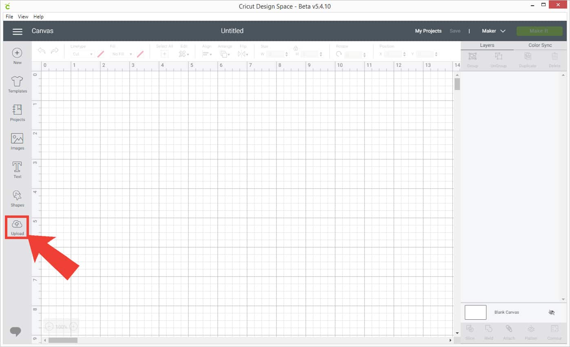570x347 pixels.
Task: Click the Fill color swatch
Action: click(x=140, y=54)
